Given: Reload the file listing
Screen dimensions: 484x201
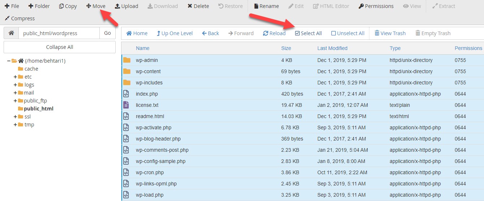Looking at the screenshot, I should pos(274,33).
